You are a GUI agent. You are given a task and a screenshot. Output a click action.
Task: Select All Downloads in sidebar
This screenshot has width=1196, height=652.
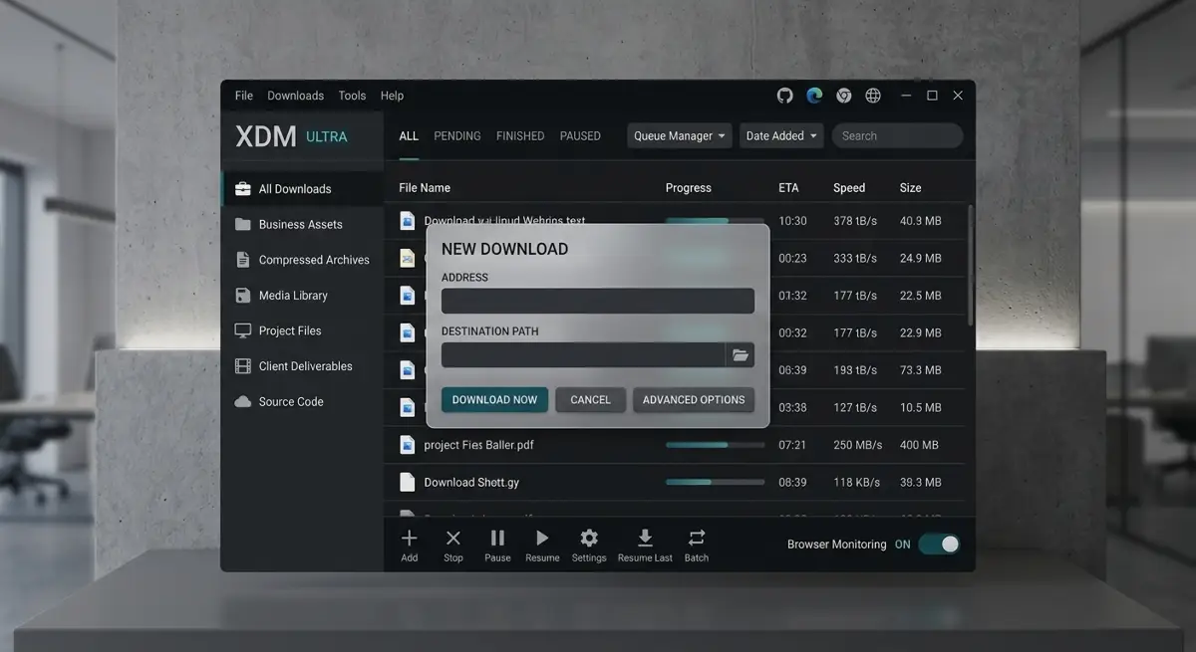(x=302, y=189)
